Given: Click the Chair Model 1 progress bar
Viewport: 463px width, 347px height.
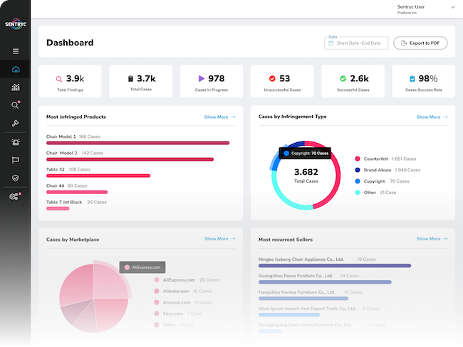Looking at the screenshot, I should [x=137, y=143].
